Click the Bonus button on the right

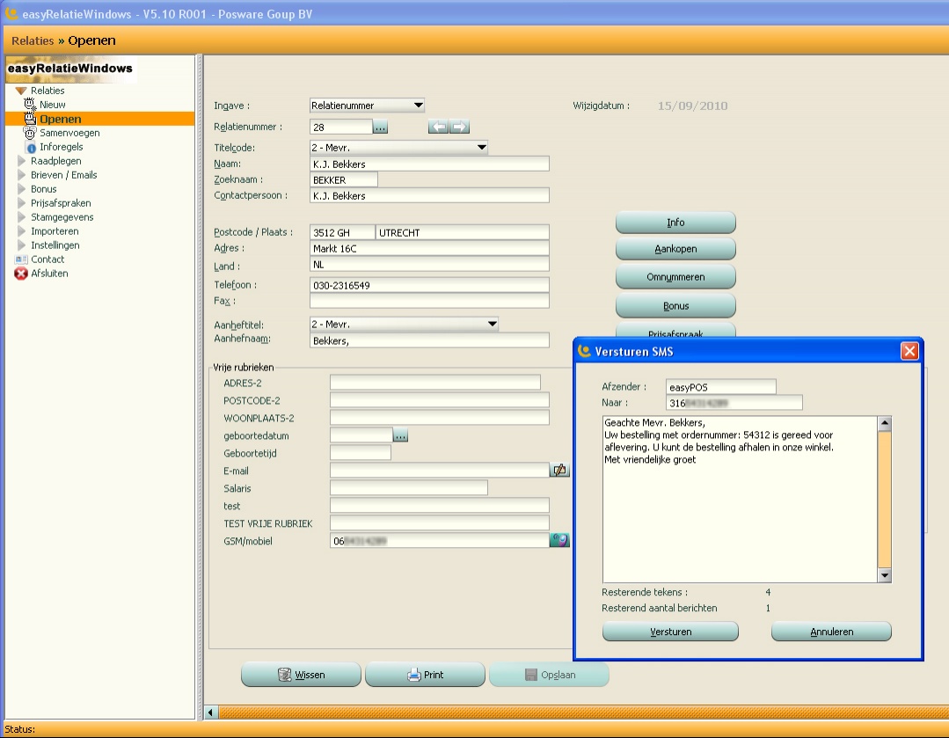[x=675, y=306]
